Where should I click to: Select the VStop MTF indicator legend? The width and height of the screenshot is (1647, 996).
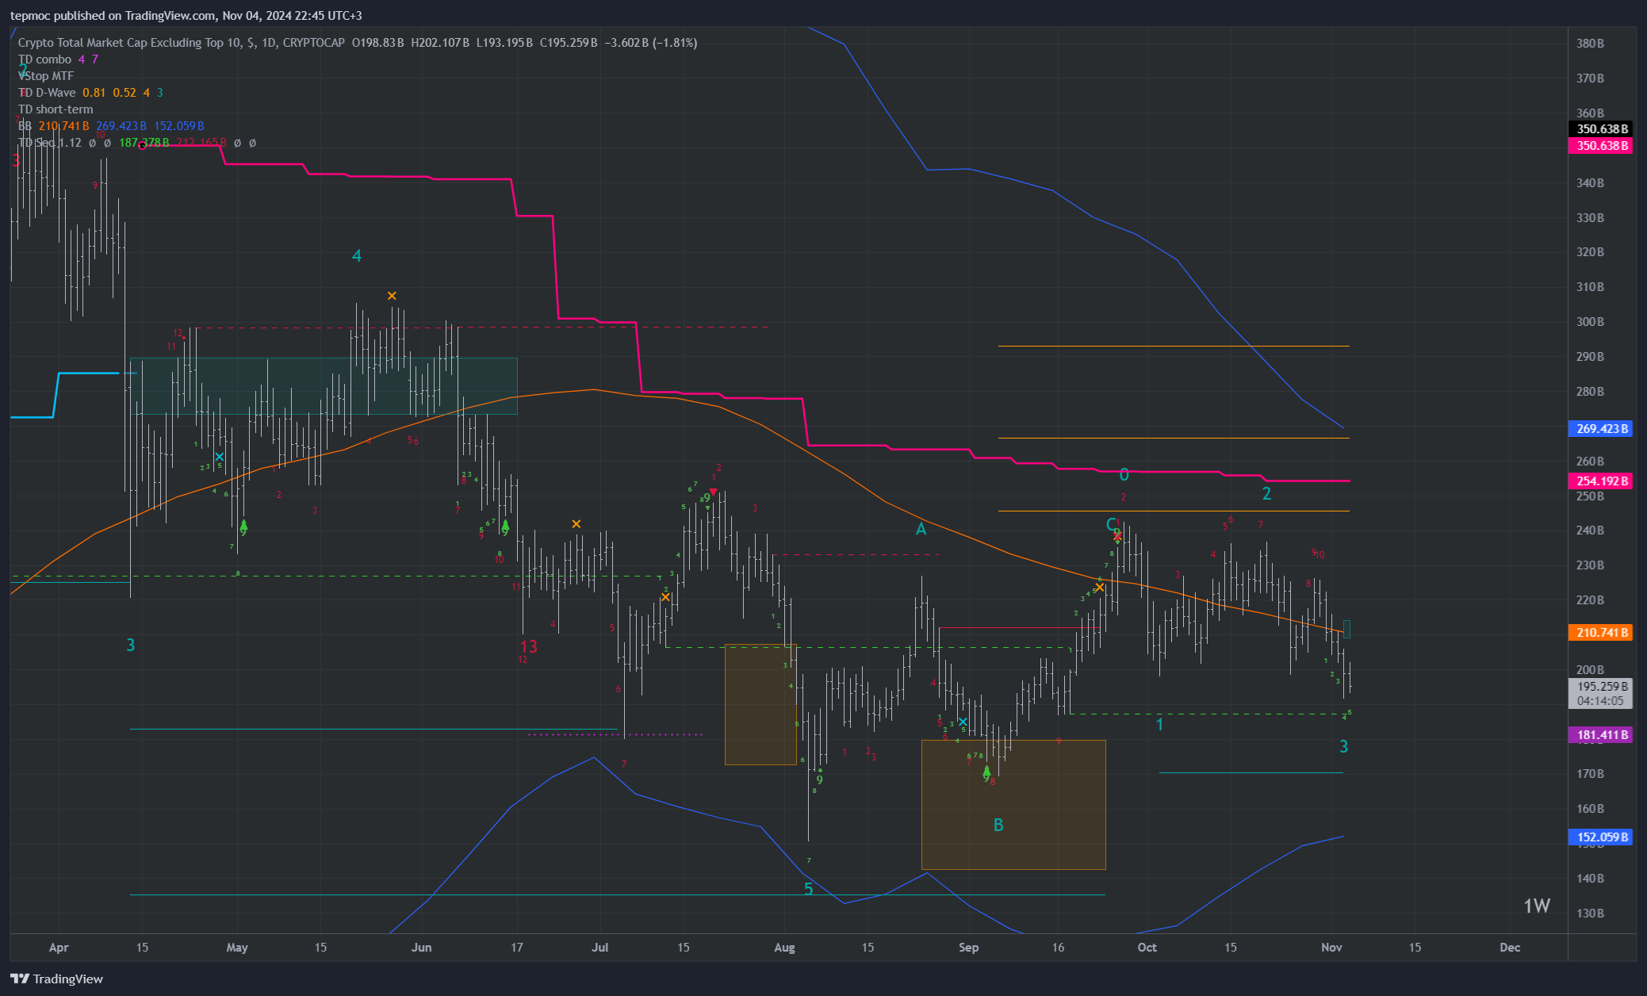(46, 76)
